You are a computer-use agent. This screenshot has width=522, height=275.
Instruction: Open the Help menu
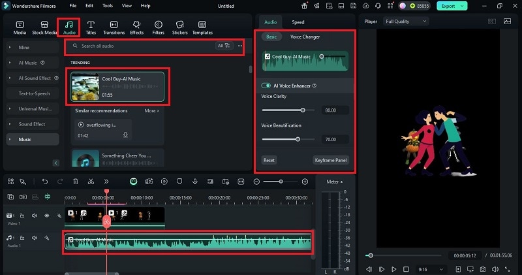[146, 6]
